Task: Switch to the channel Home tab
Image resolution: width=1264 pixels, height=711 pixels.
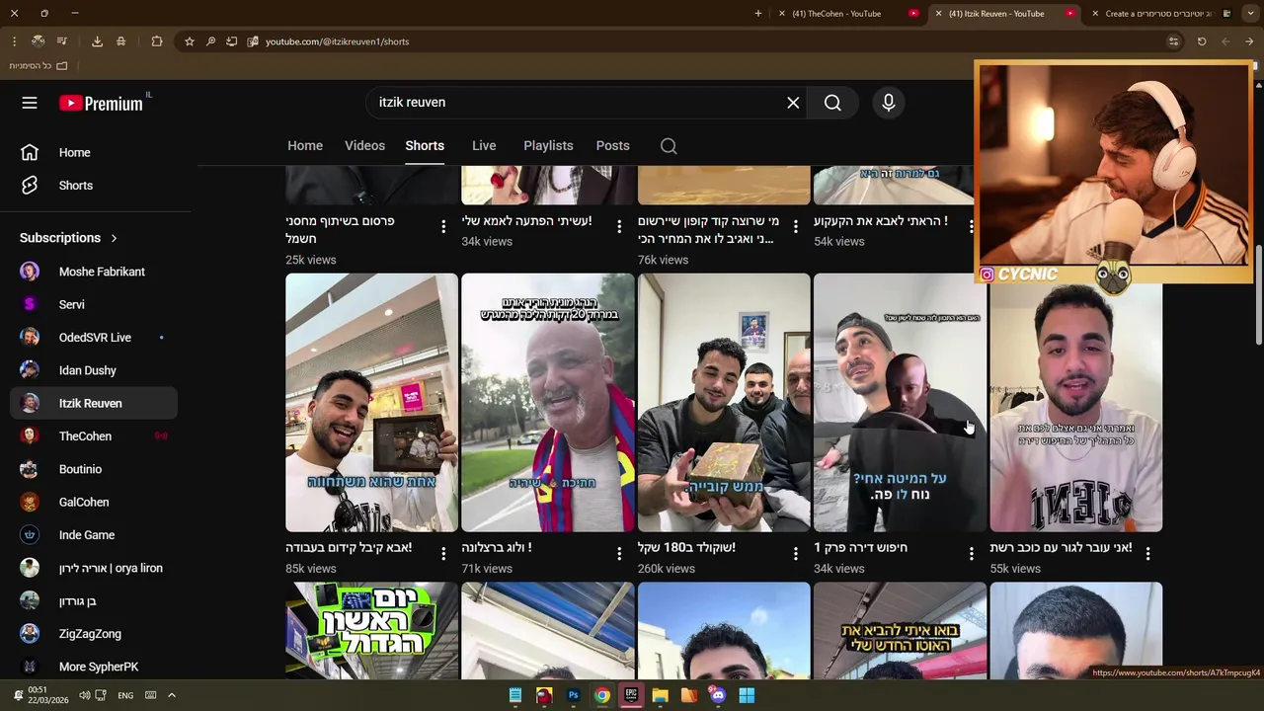Action: 305,145
